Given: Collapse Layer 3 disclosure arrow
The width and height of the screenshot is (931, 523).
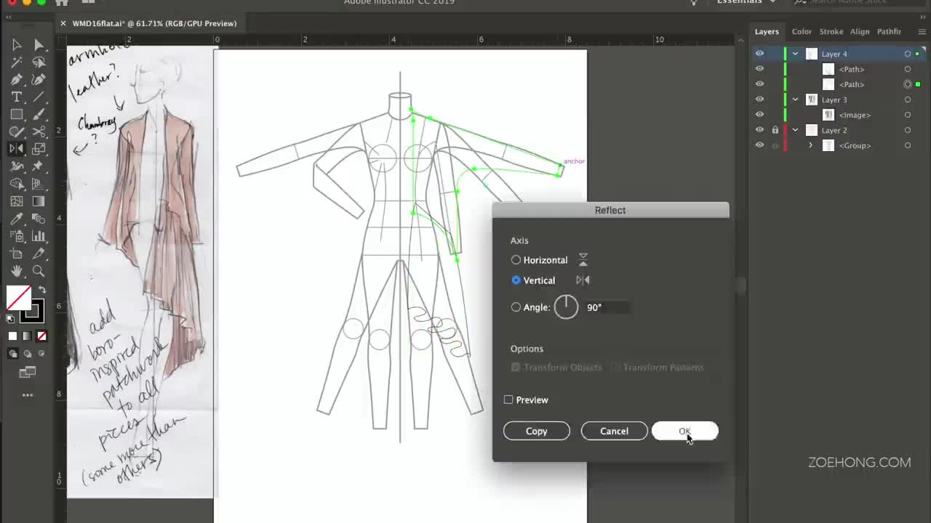Looking at the screenshot, I should (795, 100).
